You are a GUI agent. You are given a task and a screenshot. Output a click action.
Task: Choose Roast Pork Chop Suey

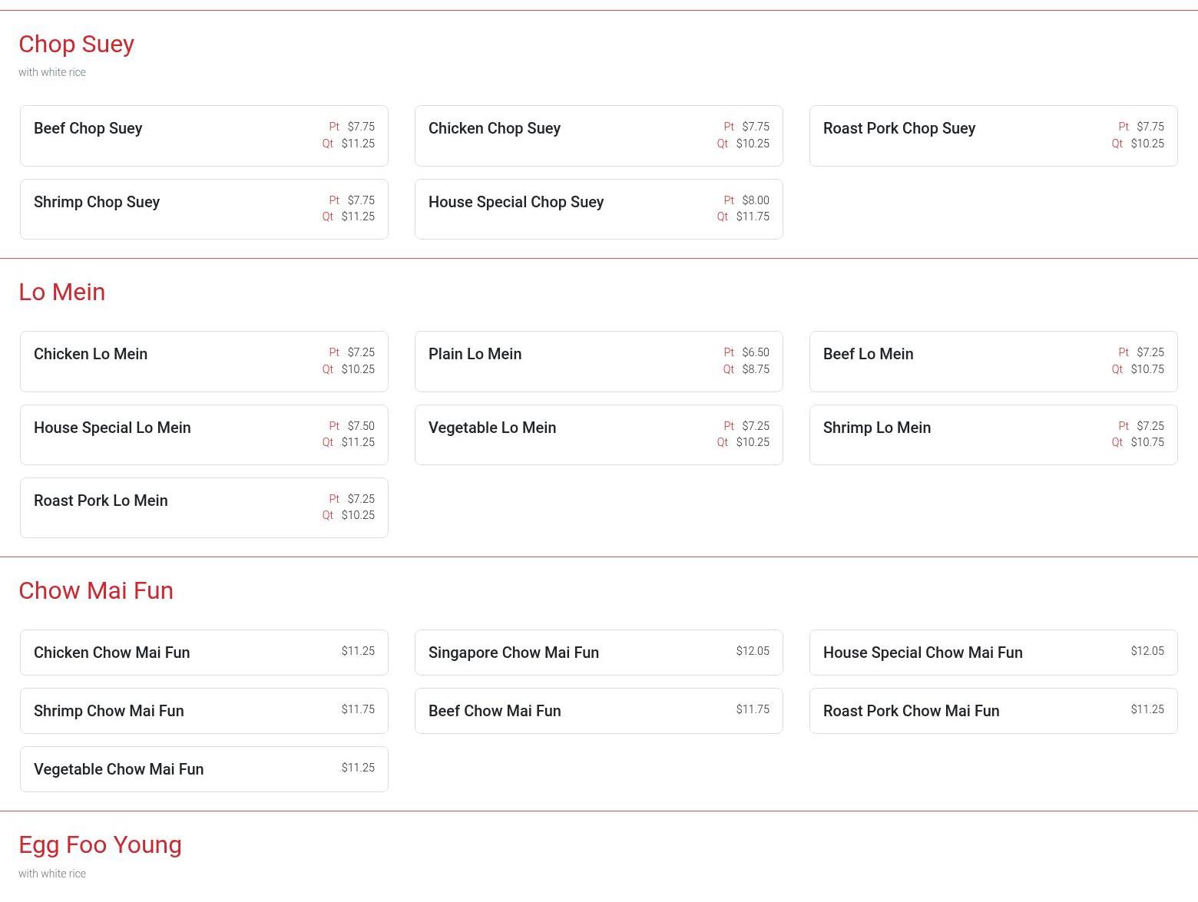point(993,136)
